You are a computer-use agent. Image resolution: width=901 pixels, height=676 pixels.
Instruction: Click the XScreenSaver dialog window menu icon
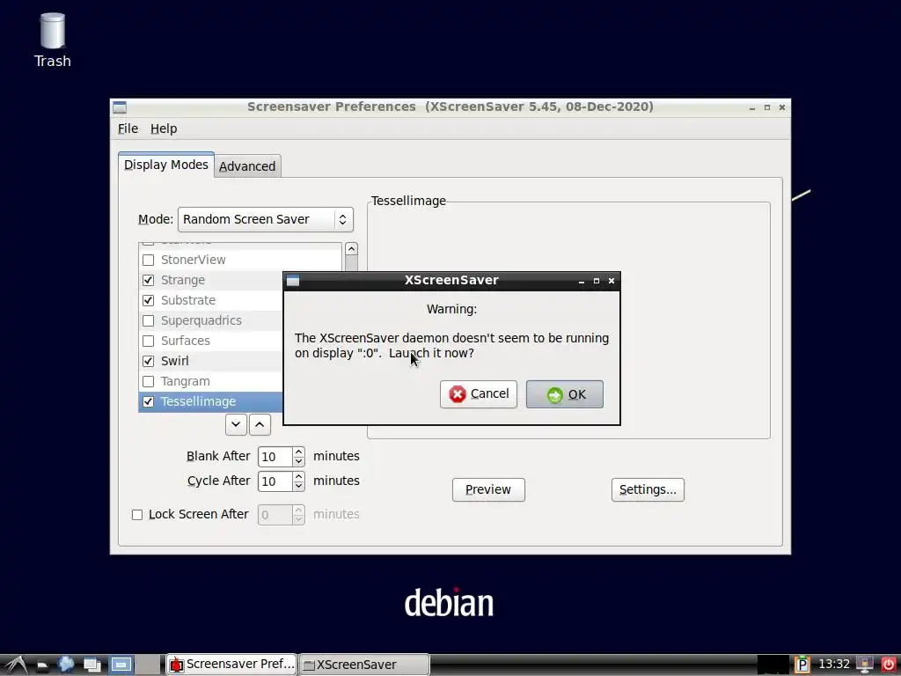293,281
